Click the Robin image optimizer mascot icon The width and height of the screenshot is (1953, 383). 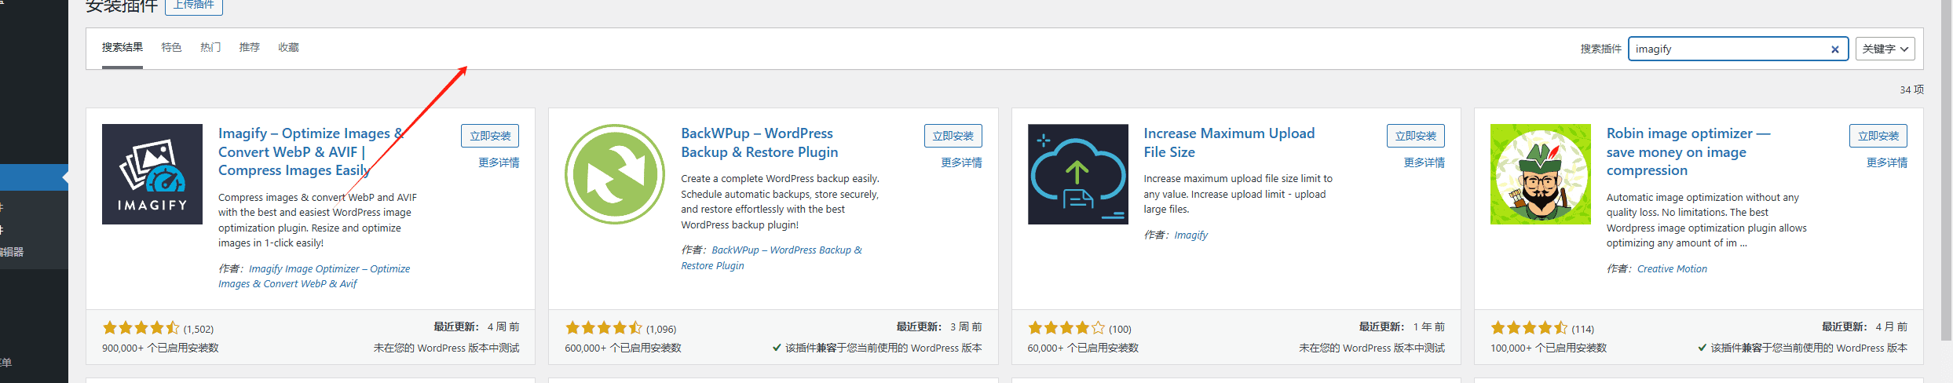coord(1541,174)
